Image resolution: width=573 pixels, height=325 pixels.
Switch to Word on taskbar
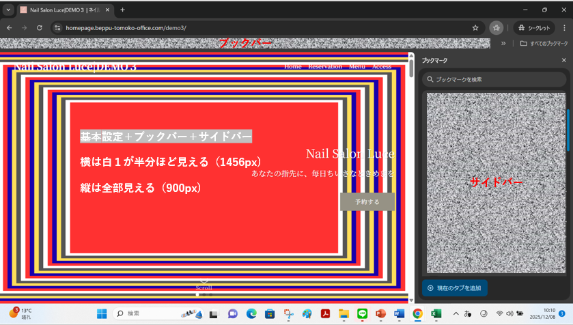coord(399,313)
